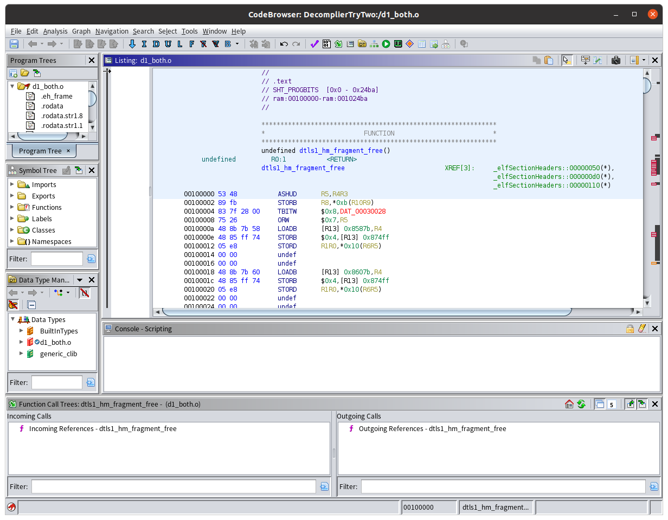Click the Paste icon in Listing header

pos(549,60)
